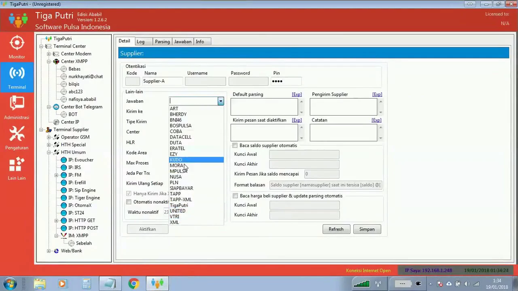This screenshot has height=291, width=518.
Task: Open the Monitor section icon
Action: tap(17, 43)
